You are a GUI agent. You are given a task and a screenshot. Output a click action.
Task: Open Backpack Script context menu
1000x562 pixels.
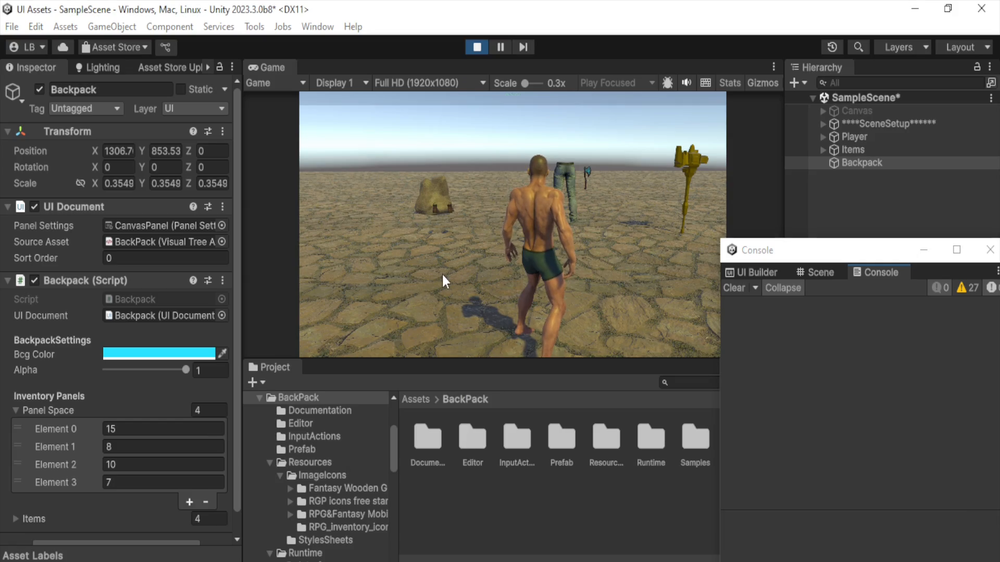point(222,280)
